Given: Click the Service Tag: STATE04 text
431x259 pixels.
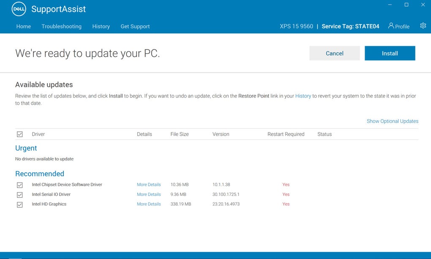Looking at the screenshot, I should point(350,26).
